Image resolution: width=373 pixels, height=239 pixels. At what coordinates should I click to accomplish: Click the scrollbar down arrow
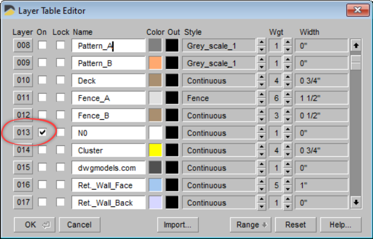[x=356, y=202]
